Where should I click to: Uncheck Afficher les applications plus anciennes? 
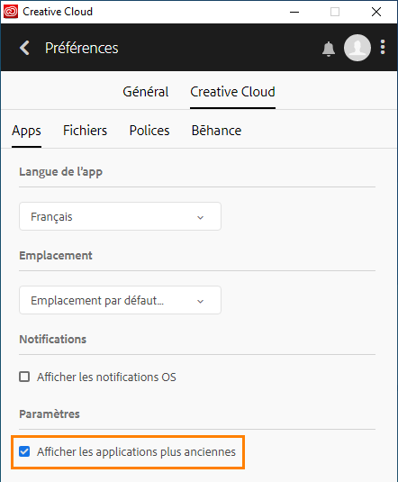tap(24, 451)
